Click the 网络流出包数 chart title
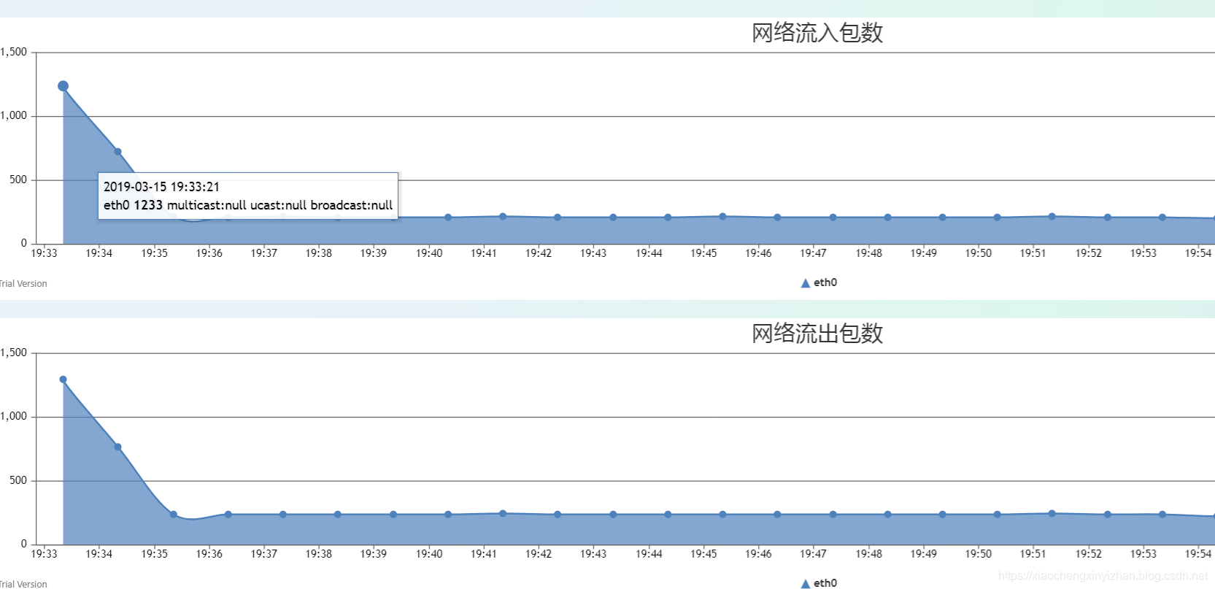 point(817,334)
